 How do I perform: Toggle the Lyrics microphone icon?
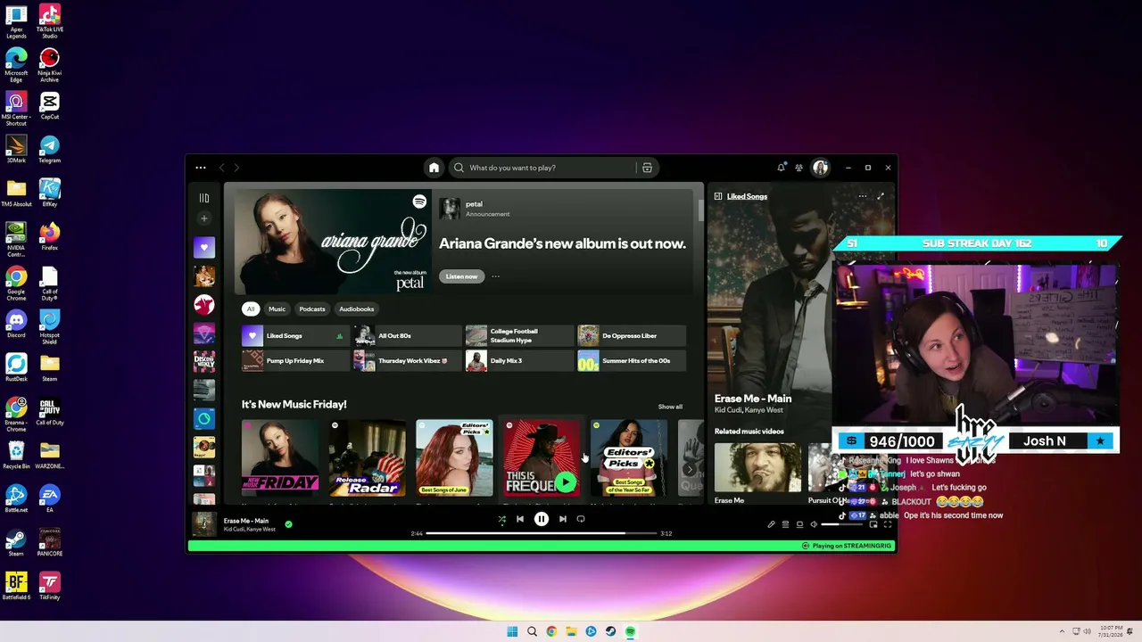(771, 524)
